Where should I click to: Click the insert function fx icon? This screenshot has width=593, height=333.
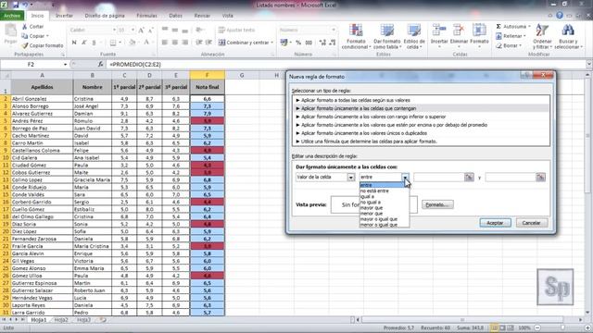click(100, 65)
